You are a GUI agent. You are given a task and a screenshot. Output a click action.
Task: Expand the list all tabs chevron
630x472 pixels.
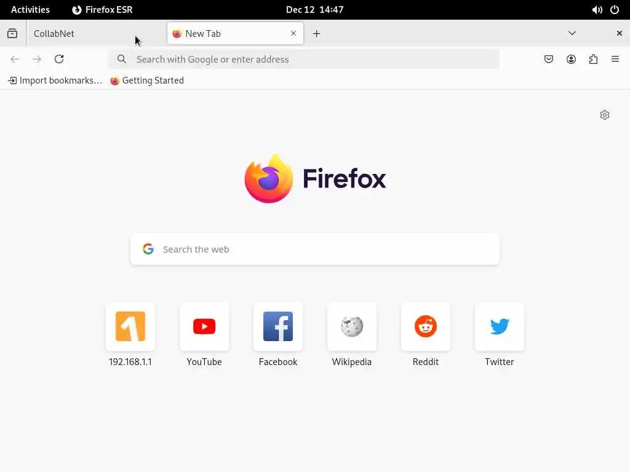click(x=572, y=33)
